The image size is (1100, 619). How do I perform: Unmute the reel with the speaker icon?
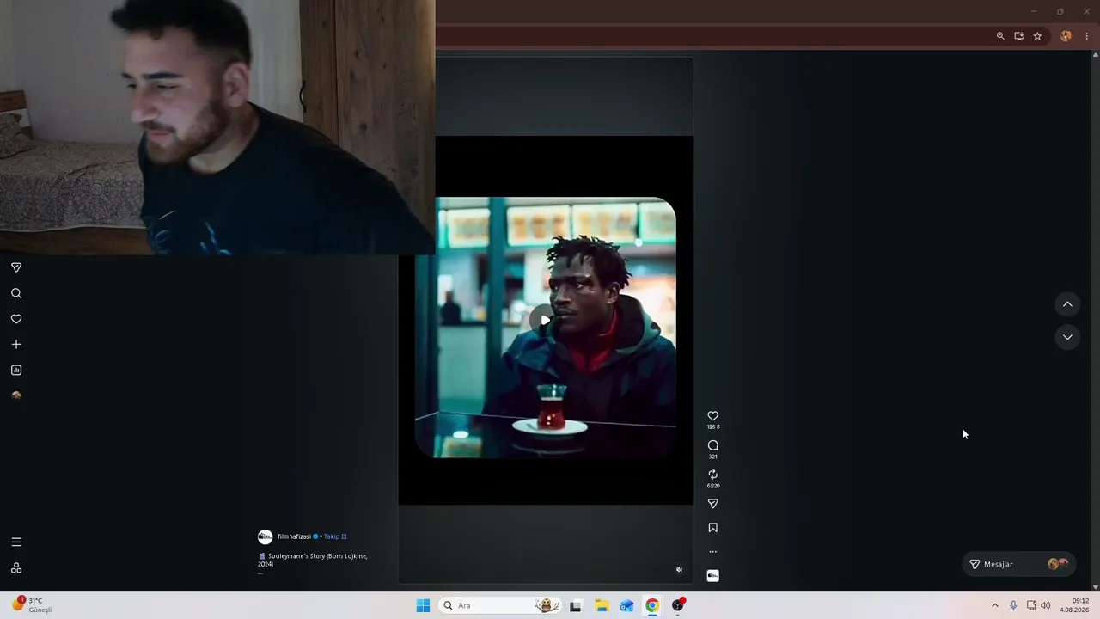click(679, 569)
